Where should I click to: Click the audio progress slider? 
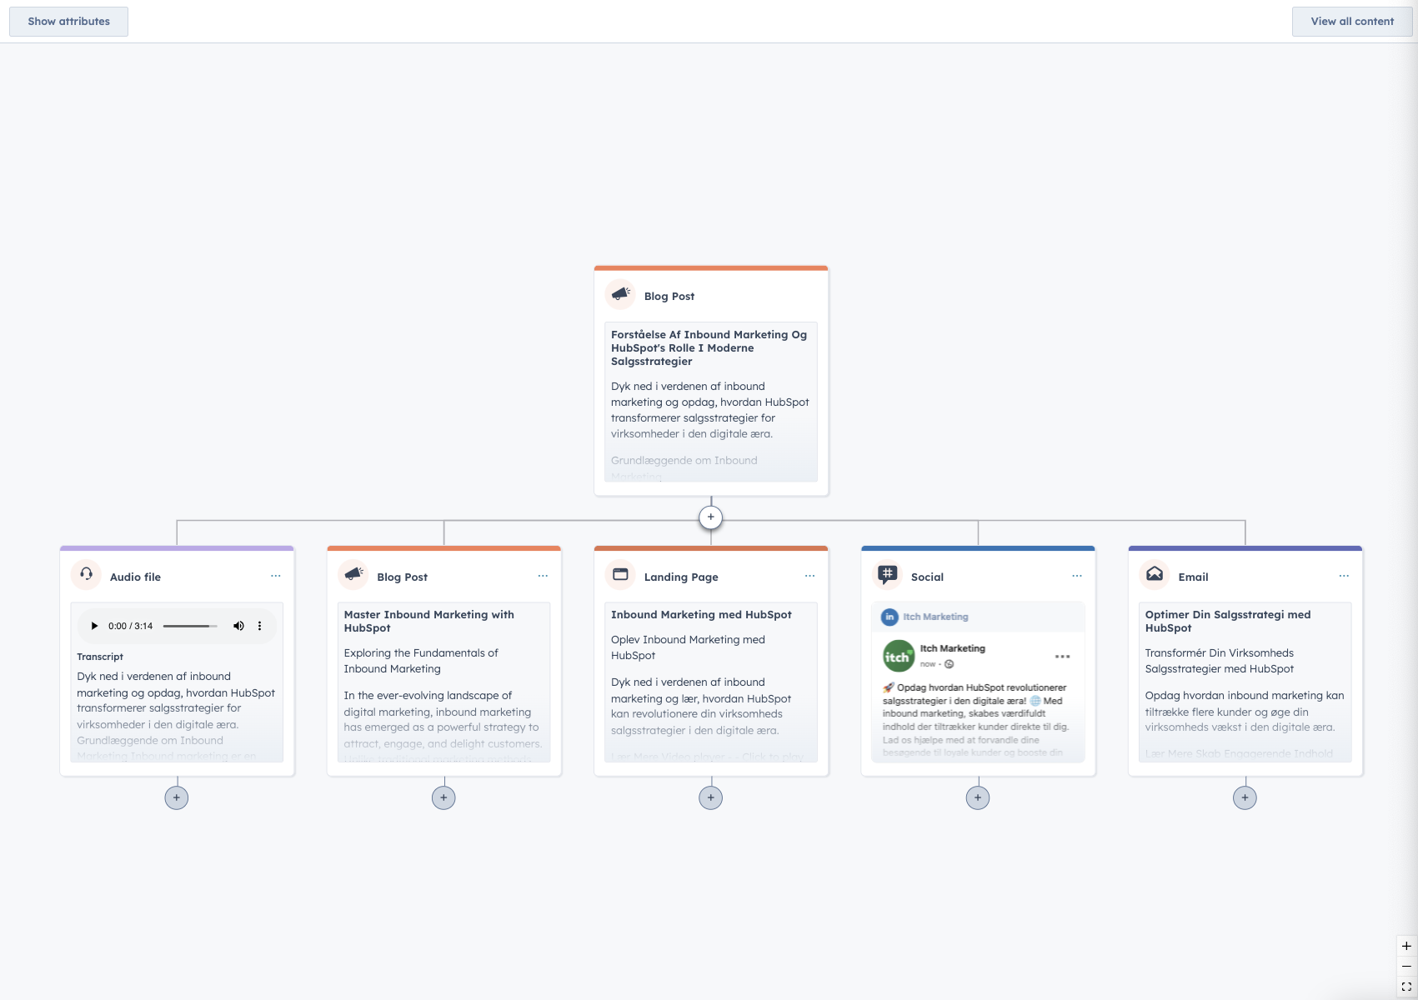point(190,626)
